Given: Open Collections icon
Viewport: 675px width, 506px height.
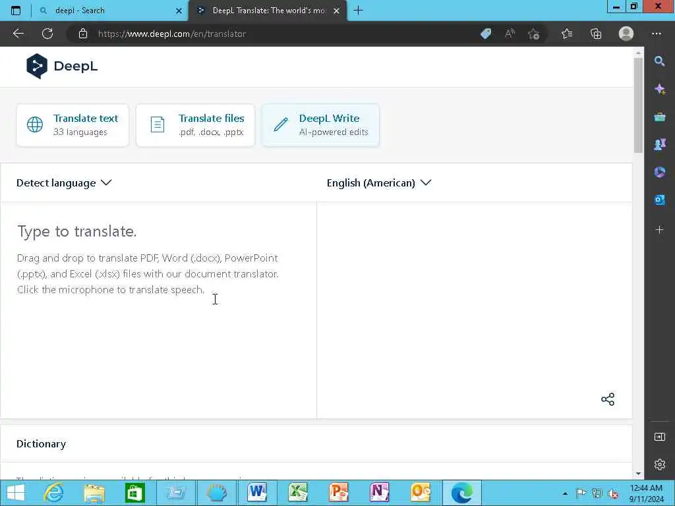Looking at the screenshot, I should click(x=596, y=34).
